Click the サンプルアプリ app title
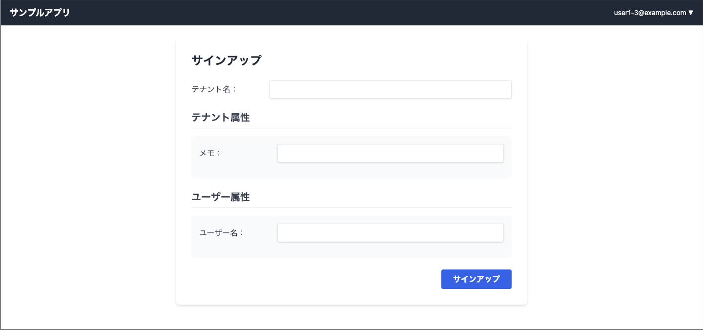Viewport: 703px width, 330px height. [40, 13]
